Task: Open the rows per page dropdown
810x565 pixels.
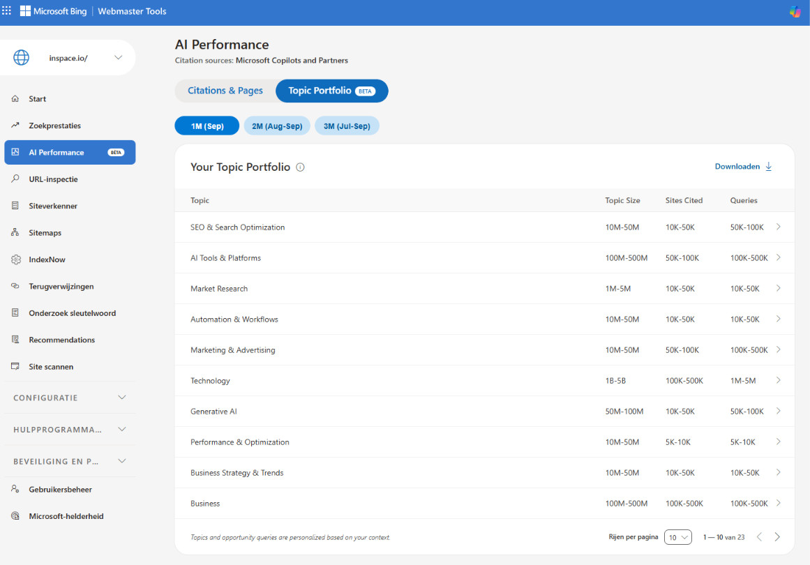Action: point(677,538)
